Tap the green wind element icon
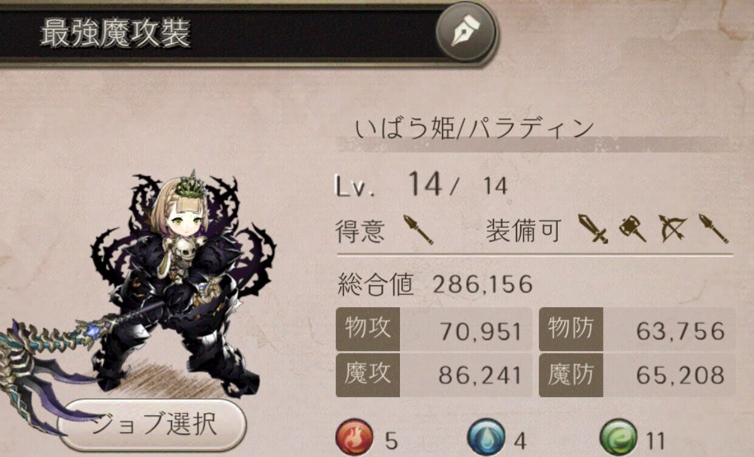 (618, 438)
